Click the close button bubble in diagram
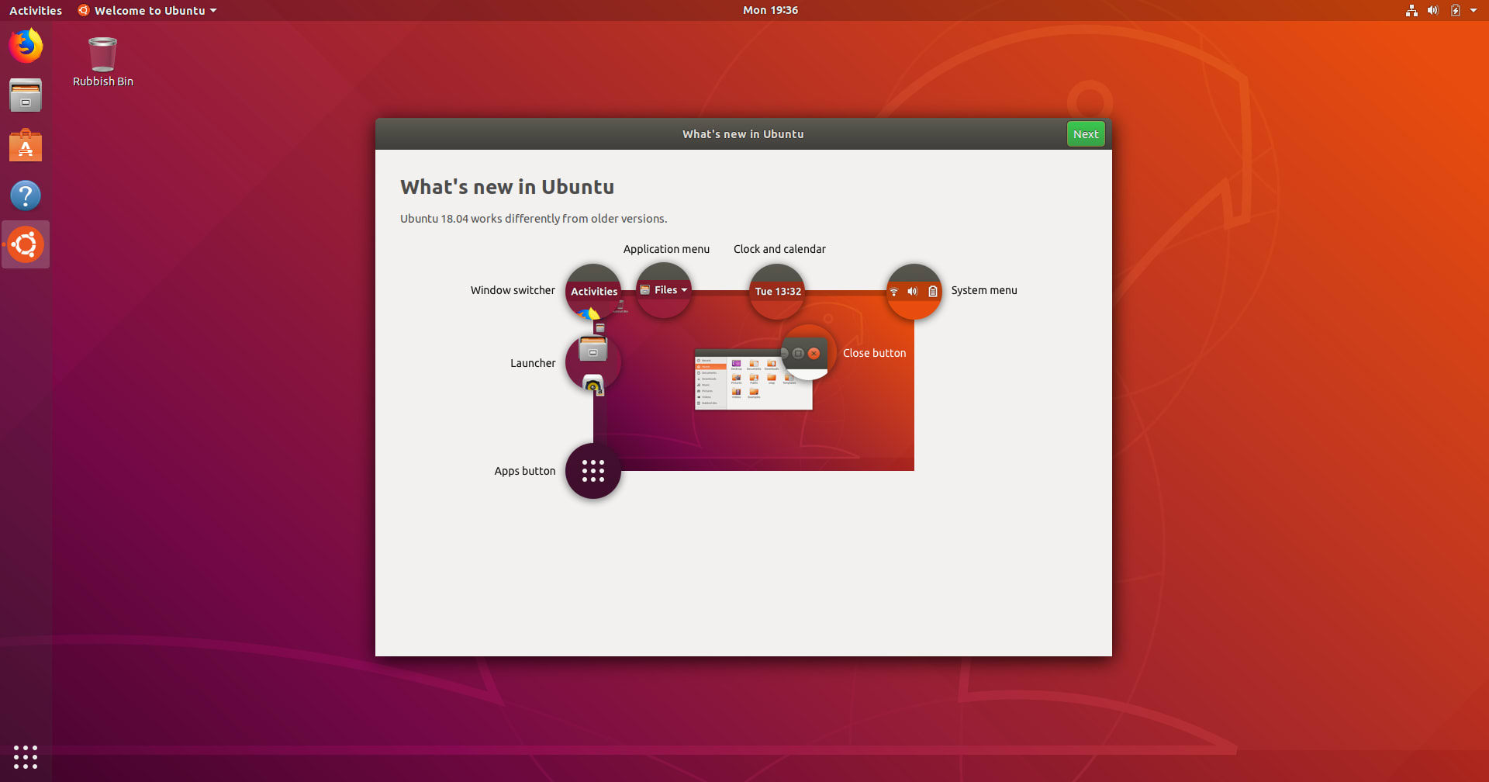1489x782 pixels. [807, 353]
